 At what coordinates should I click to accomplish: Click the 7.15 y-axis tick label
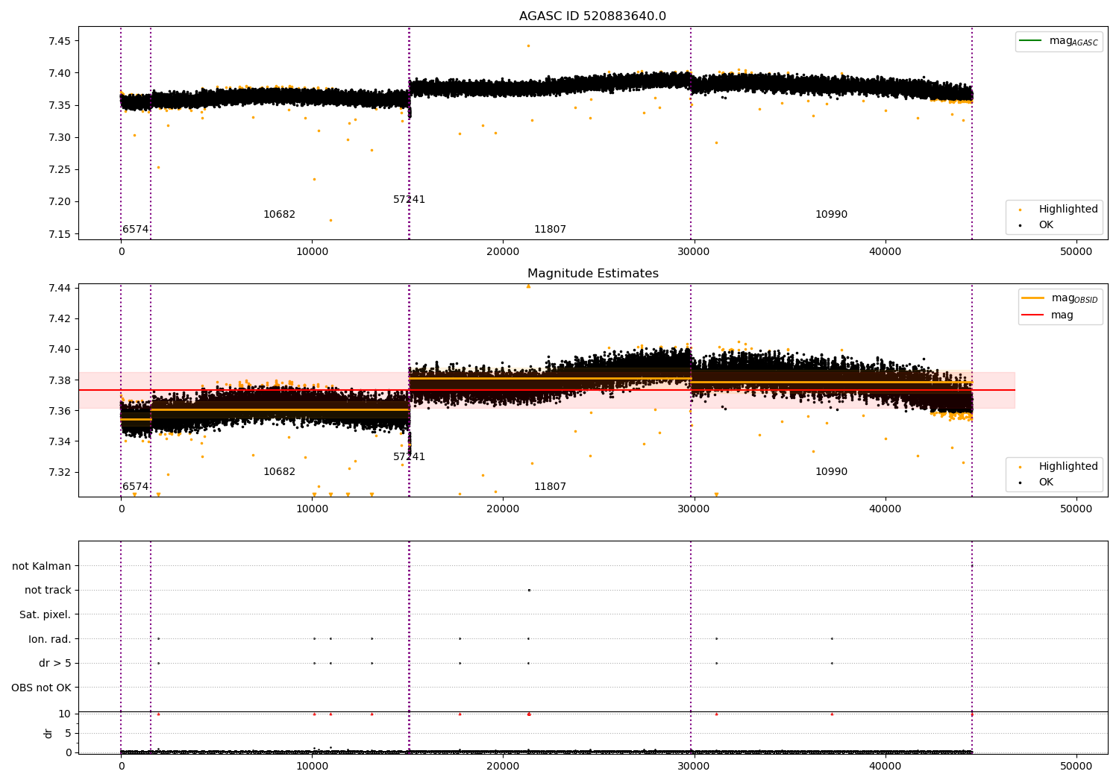click(60, 234)
